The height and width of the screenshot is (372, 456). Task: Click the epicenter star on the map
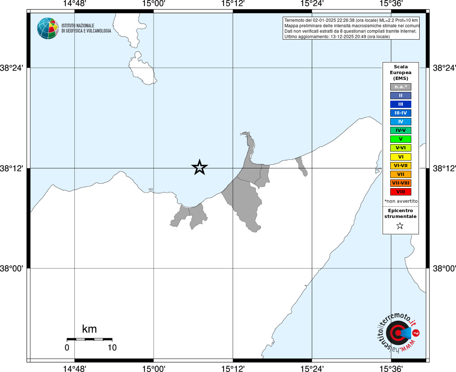199,167
